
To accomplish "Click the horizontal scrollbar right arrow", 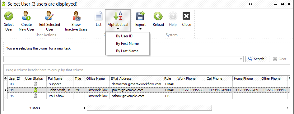I will tap(287, 108).
